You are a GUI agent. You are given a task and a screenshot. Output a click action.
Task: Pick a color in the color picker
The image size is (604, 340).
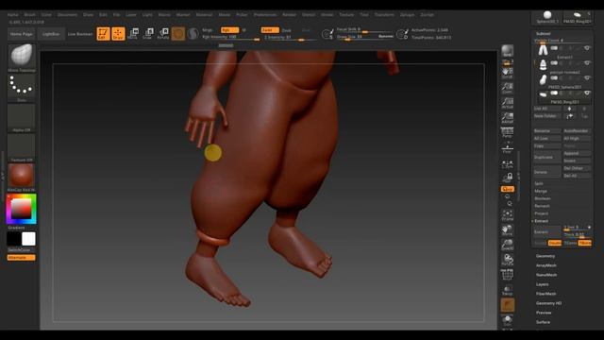coord(22,209)
